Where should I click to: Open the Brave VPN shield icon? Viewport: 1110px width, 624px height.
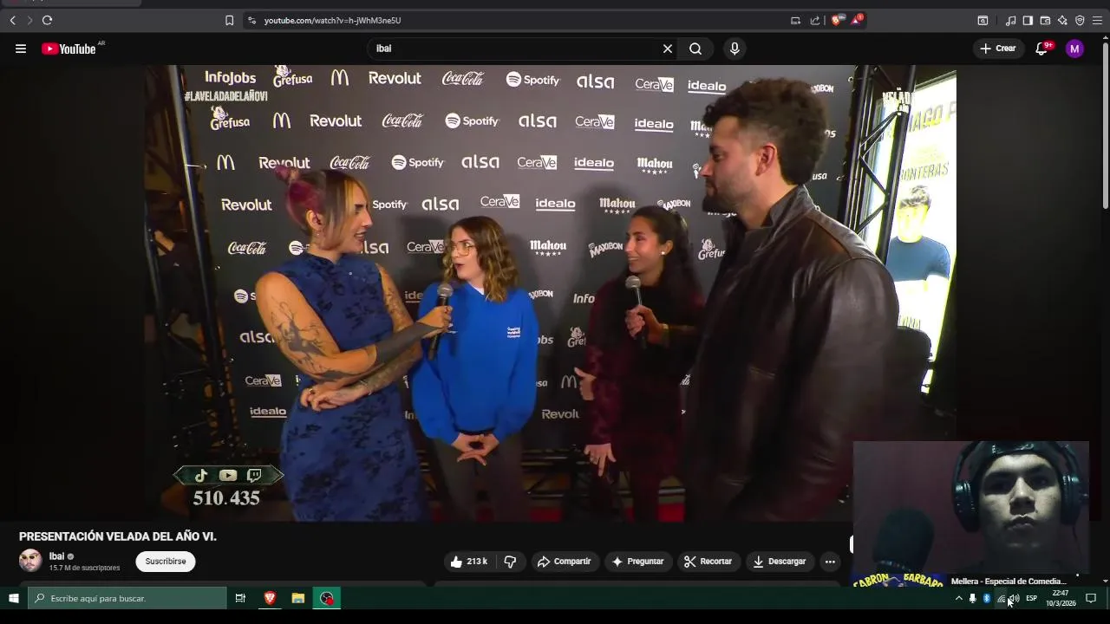1080,20
